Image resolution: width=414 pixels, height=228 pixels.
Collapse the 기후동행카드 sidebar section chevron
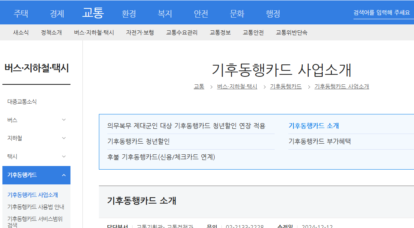pos(64,175)
